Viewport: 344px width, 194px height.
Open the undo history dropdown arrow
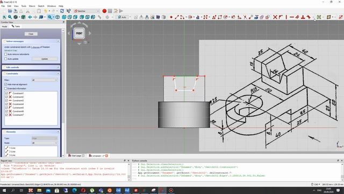tap(49, 11)
